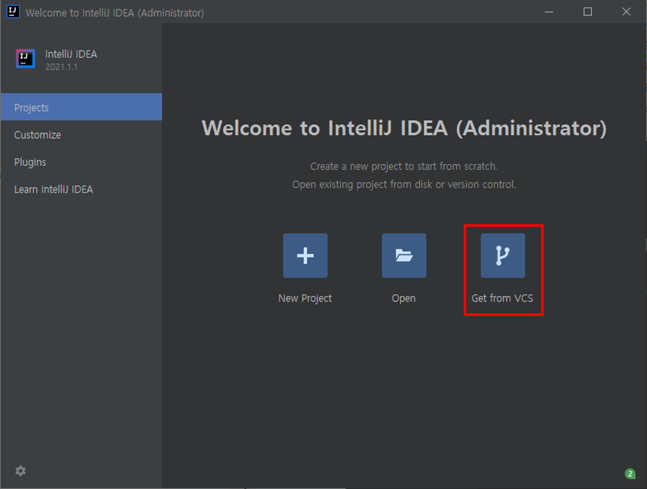Viewport: 647px width, 489px height.
Task: Maximize the Welcome window
Action: tap(587, 12)
